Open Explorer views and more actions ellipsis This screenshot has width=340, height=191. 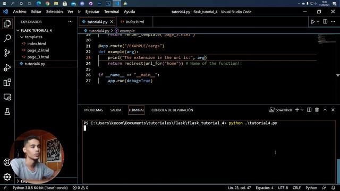71,21
